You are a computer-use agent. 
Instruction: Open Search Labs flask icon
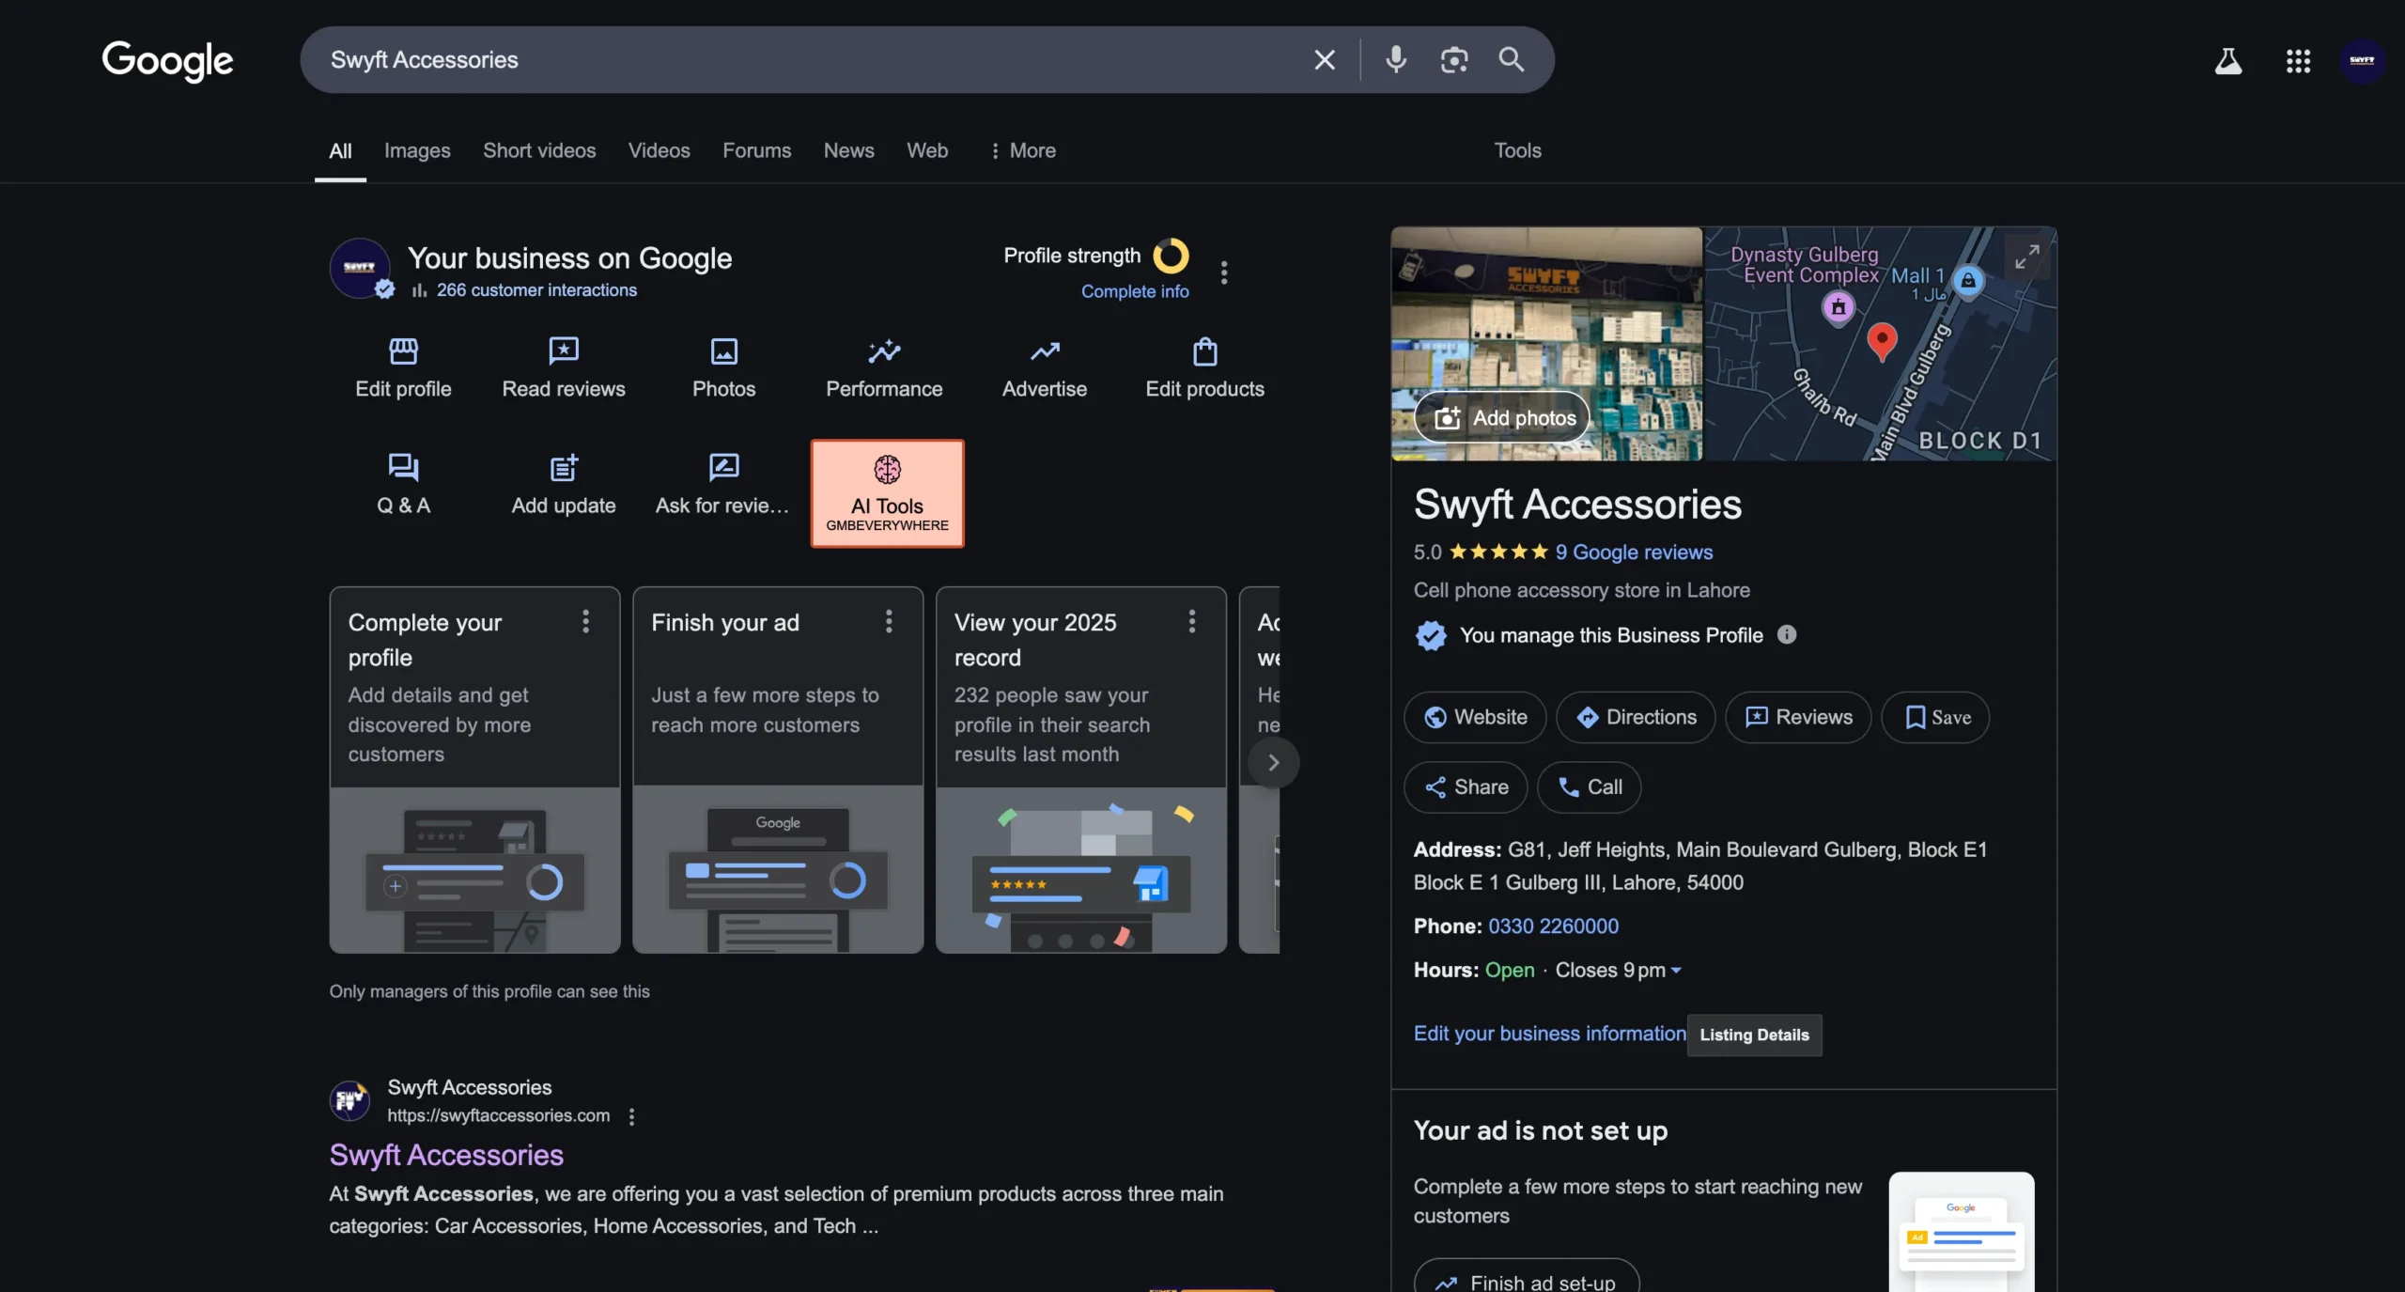(x=2228, y=62)
